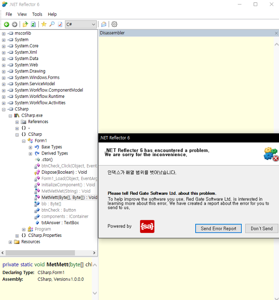Select the .ctor() constructor
The width and height of the screenshot is (279, 300).
click(x=47, y=159)
